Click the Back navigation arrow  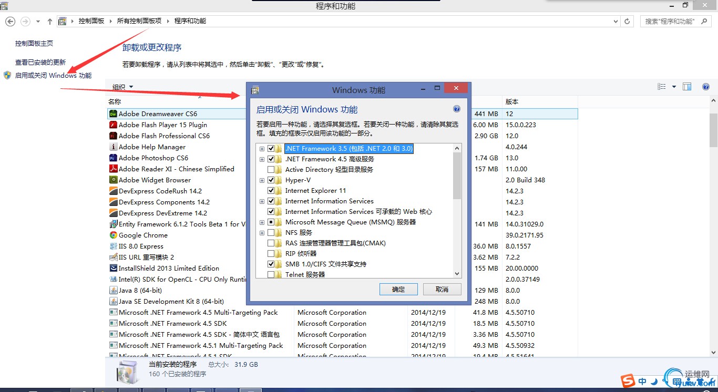point(10,21)
